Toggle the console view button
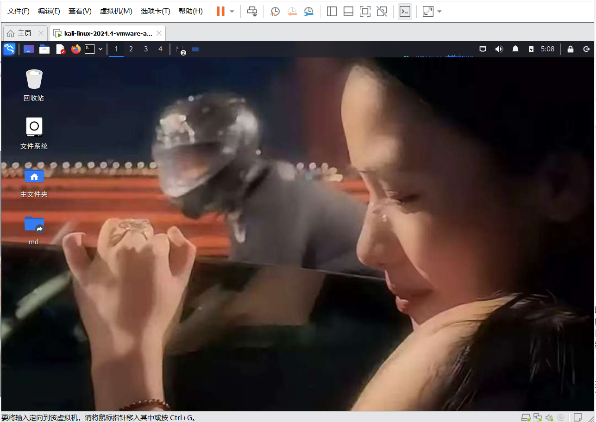Viewport: 596px width, 422px height. [x=405, y=11]
